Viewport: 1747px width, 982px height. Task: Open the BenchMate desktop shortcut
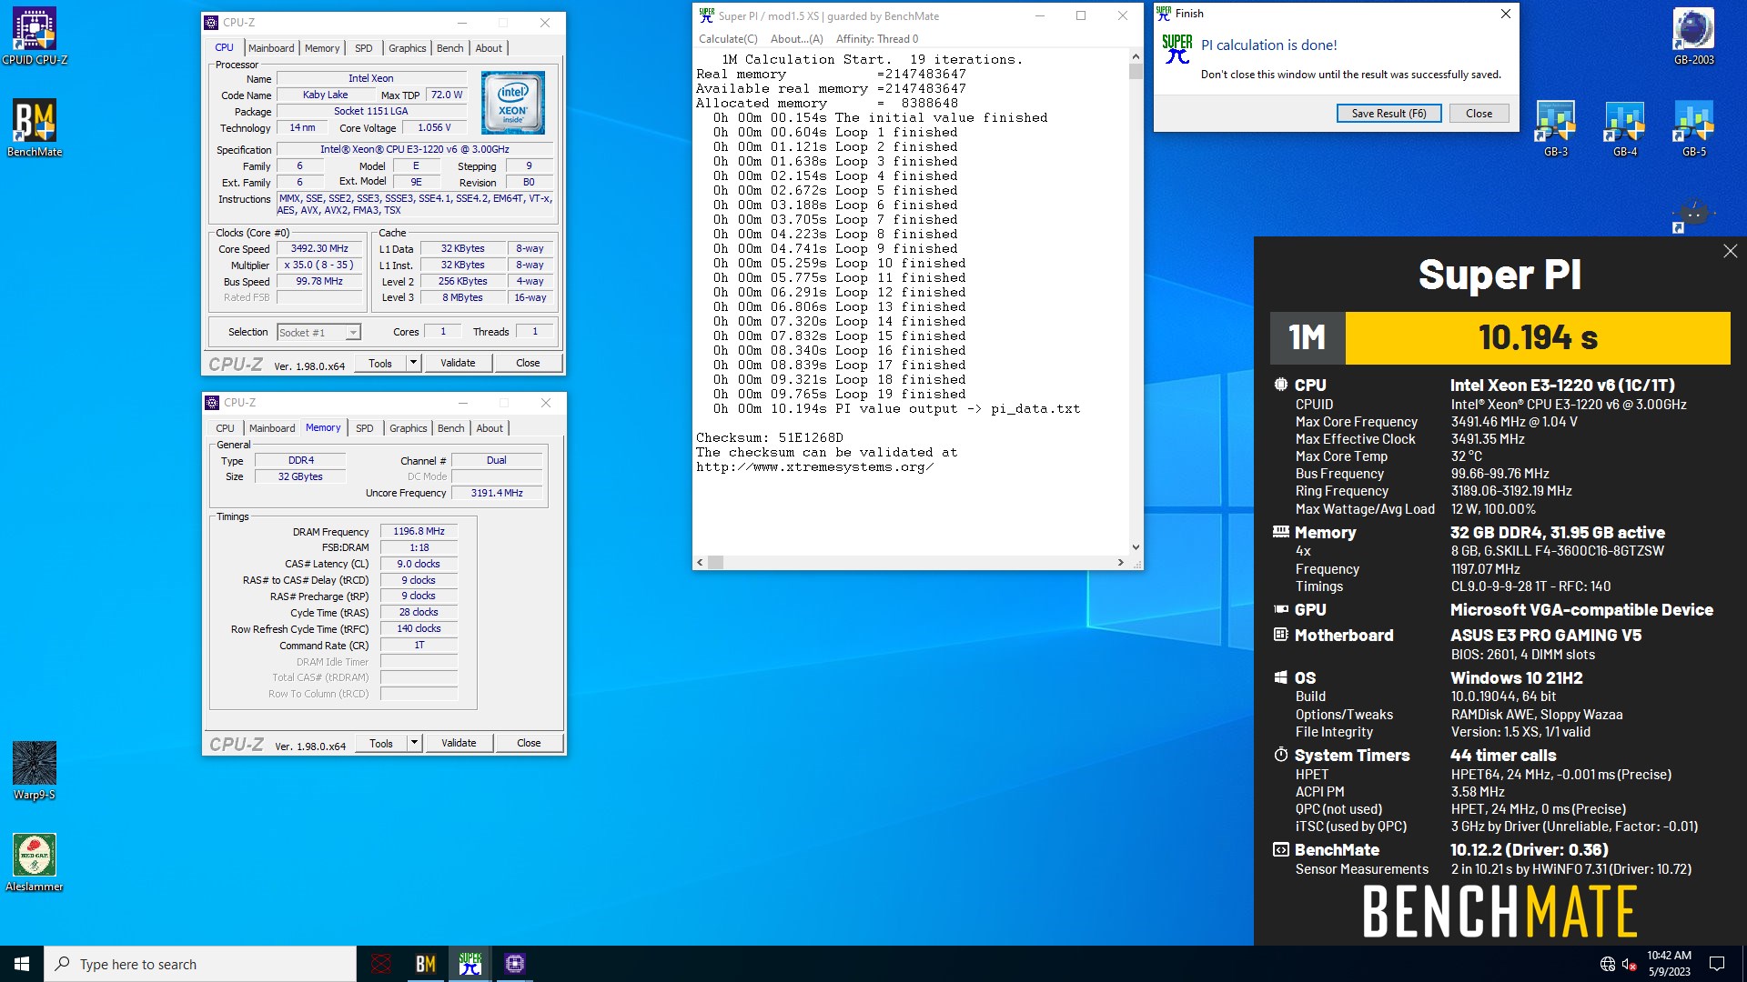[x=35, y=128]
